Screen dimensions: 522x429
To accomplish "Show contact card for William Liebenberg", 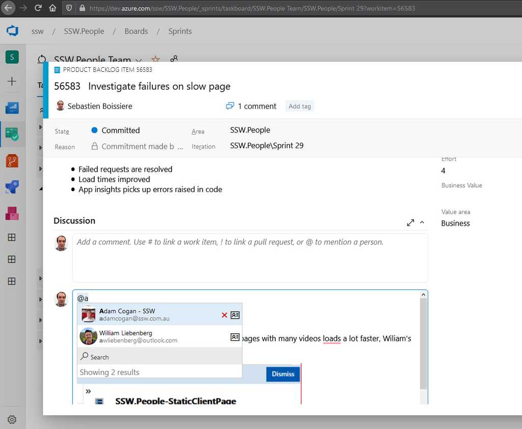I will click(x=235, y=337).
